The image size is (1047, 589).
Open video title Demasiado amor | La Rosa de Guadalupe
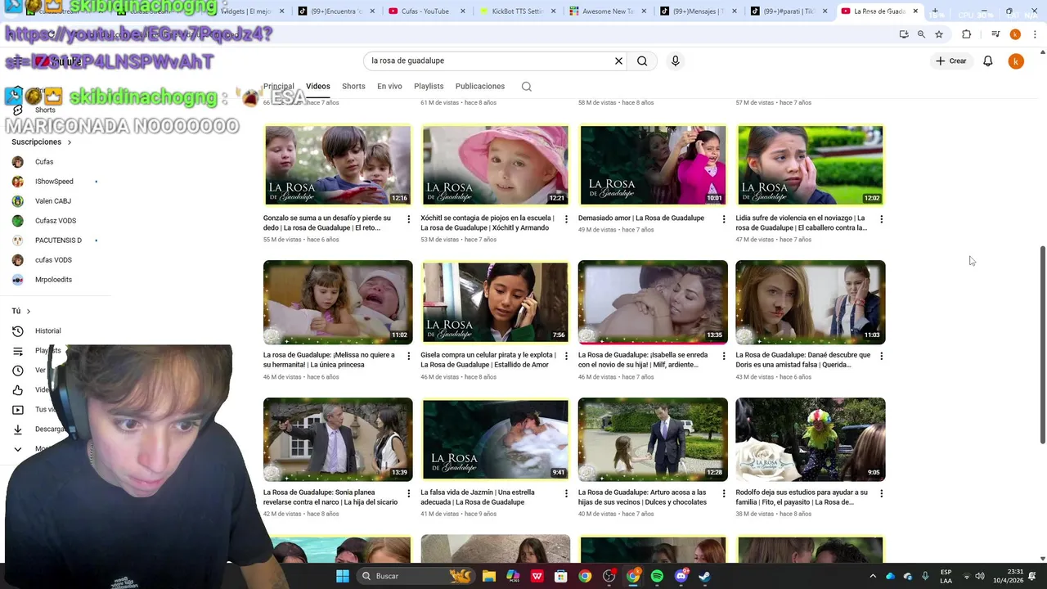[x=641, y=218]
